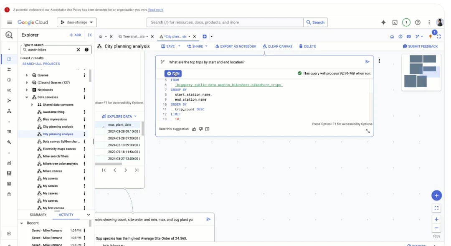Screen dimensions: 451x246
Task: Click the canvas minimap thumbnail
Action: (x=421, y=72)
